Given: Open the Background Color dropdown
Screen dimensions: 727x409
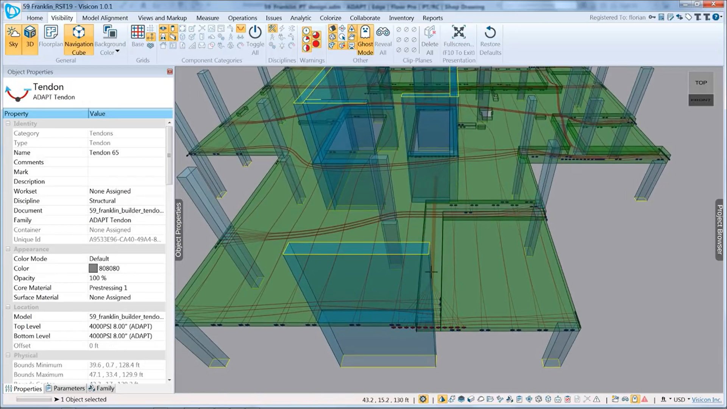Looking at the screenshot, I should click(110, 40).
